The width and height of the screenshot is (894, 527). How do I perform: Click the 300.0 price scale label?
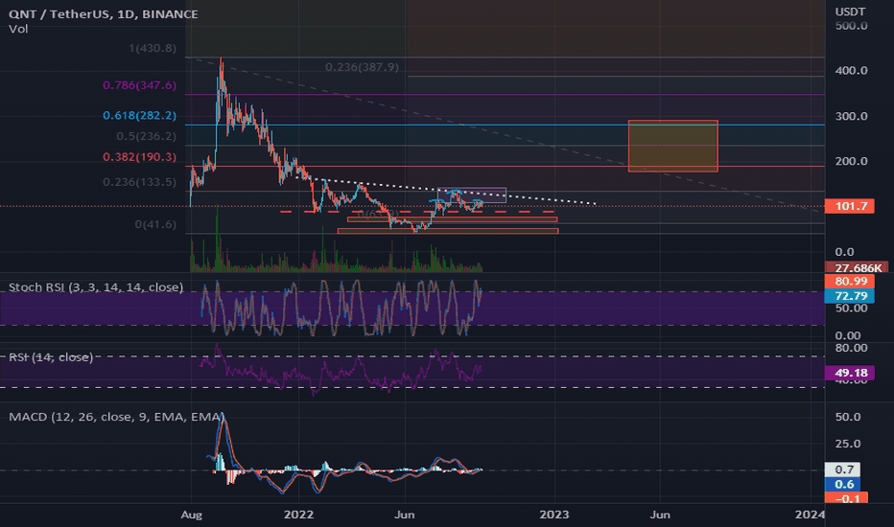[851, 116]
